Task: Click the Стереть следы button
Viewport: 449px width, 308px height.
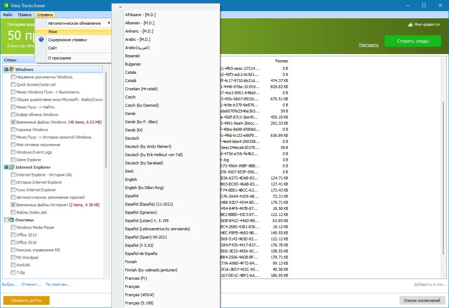Action: click(413, 41)
